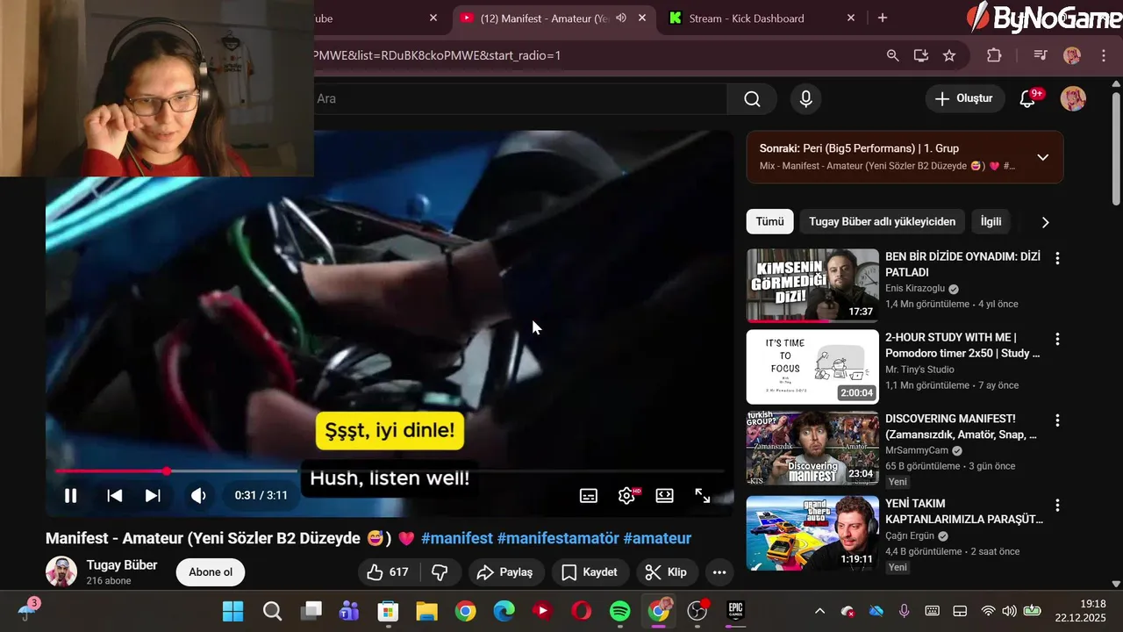Open the MrSammyCam channel name
Image resolution: width=1123 pixels, height=632 pixels.
coord(917,450)
